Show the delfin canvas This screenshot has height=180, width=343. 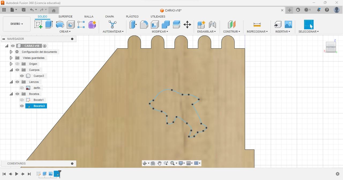pos(22,88)
